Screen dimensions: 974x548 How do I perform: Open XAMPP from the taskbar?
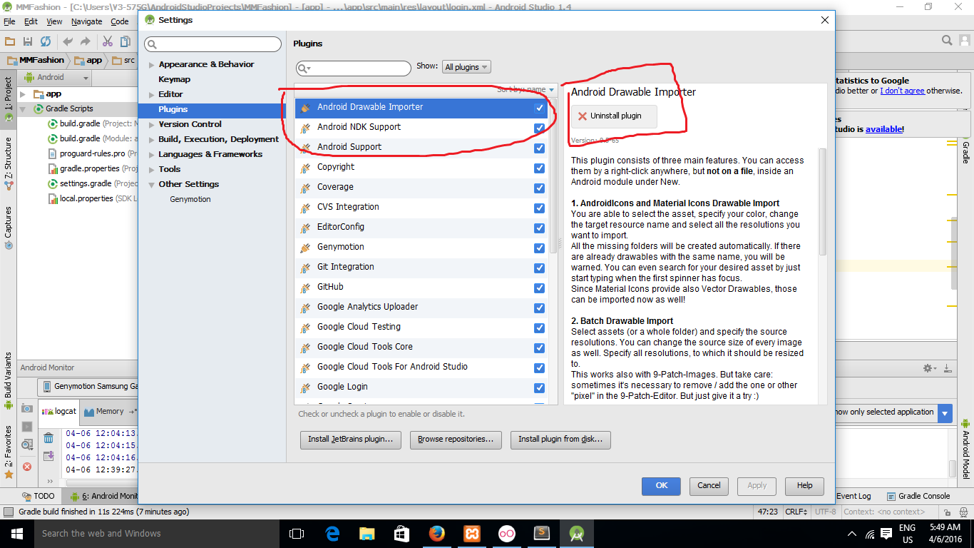471,534
